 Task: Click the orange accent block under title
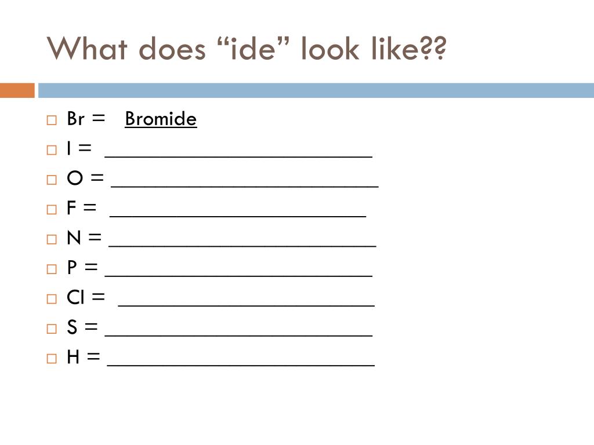pyautogui.click(x=17, y=90)
